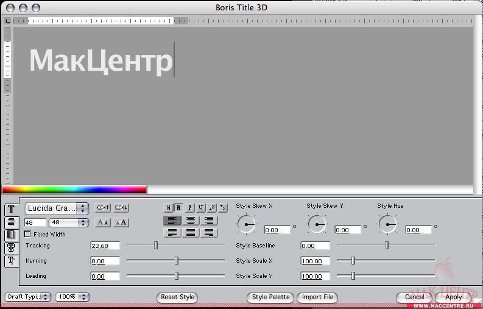Viewport: 483px width, 309px height.
Task: Click the Import File button
Action: point(317,297)
